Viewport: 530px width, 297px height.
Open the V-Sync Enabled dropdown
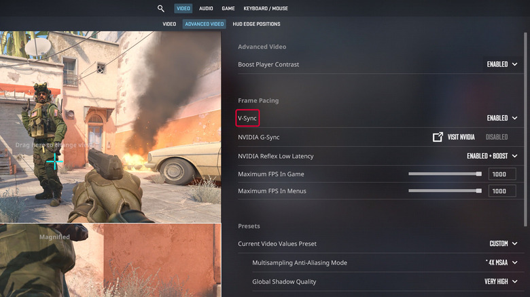coord(502,118)
